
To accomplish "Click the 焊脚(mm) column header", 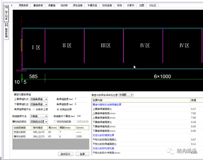I will (x=67, y=128).
